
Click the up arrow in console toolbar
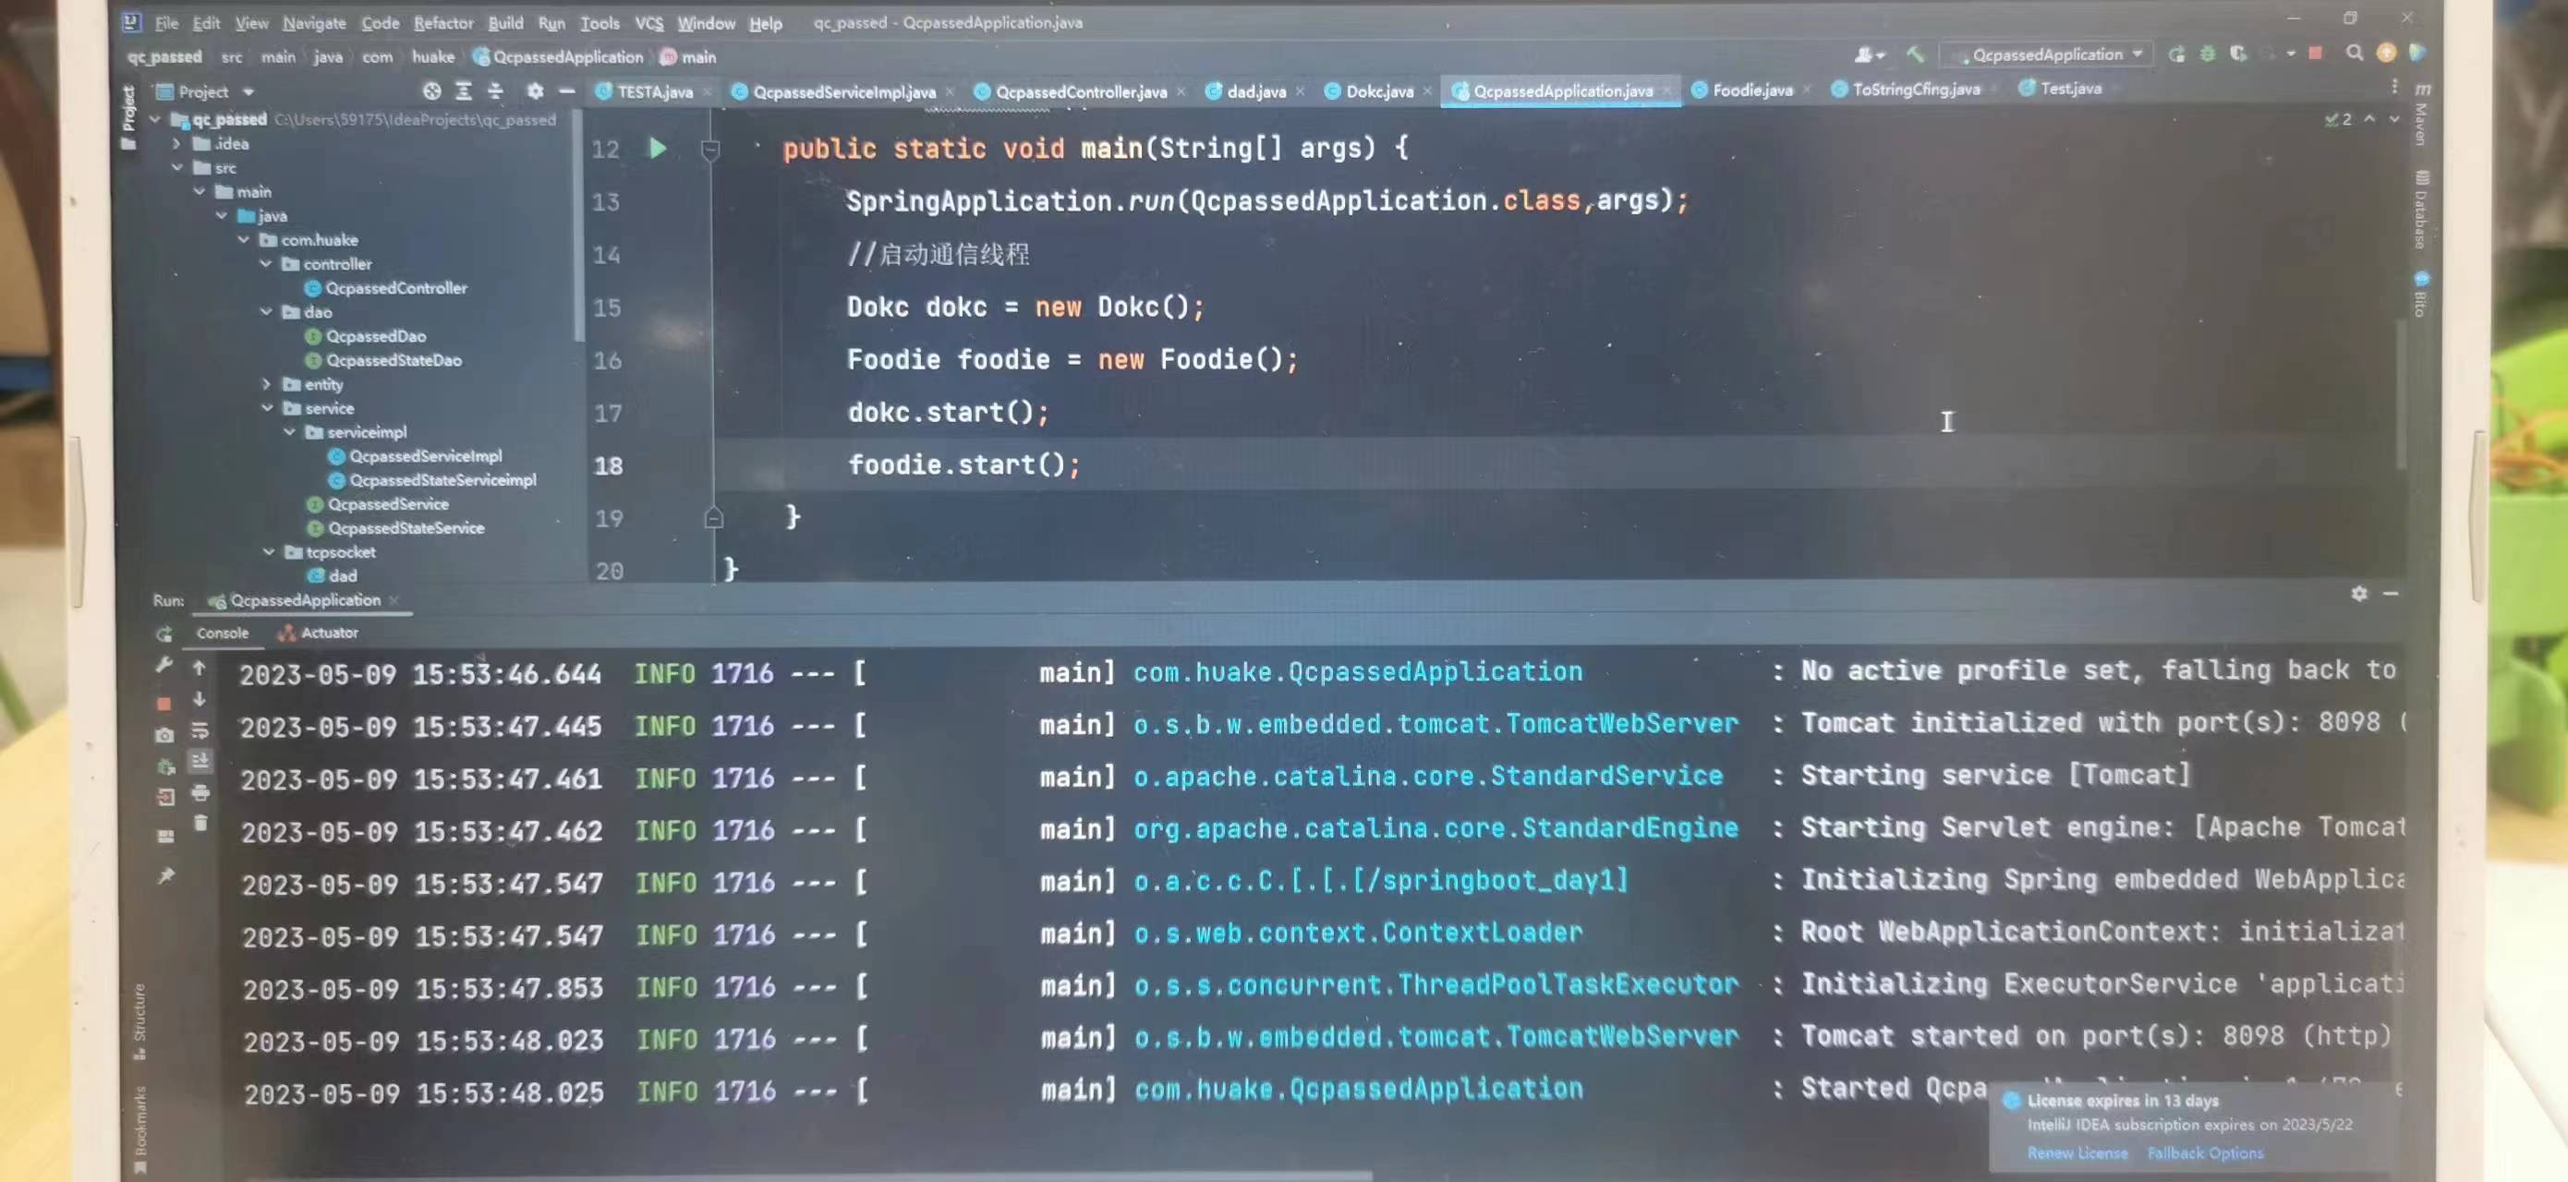[x=199, y=667]
